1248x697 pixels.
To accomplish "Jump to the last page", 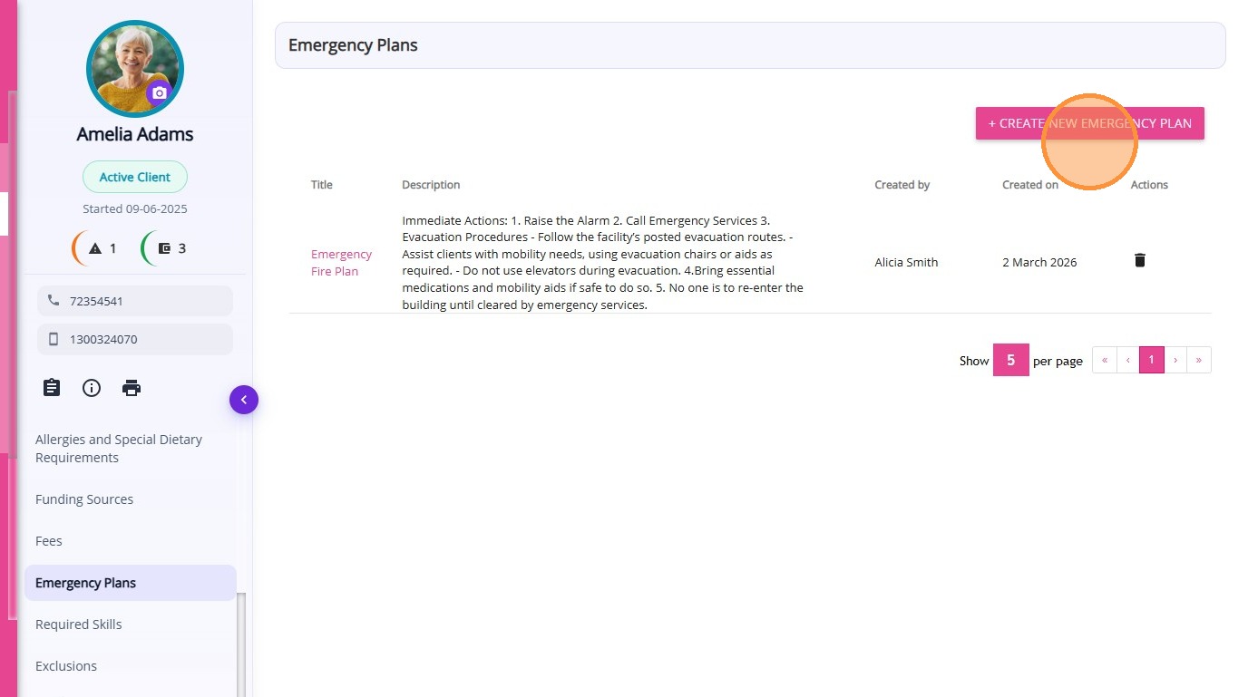I will [1199, 360].
